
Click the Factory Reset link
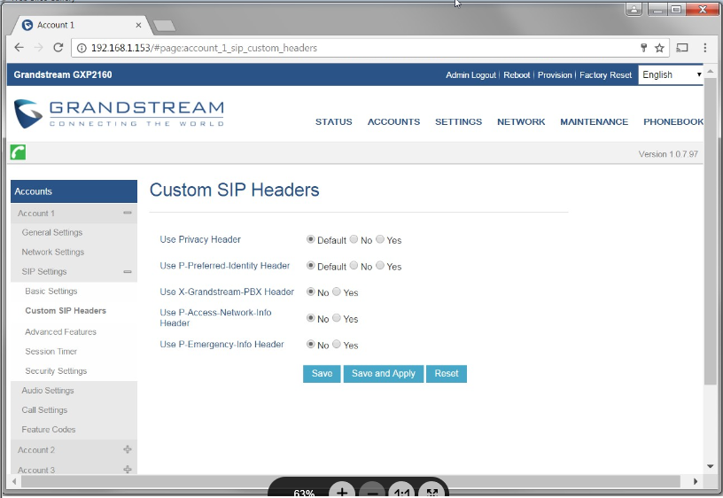[x=605, y=74]
